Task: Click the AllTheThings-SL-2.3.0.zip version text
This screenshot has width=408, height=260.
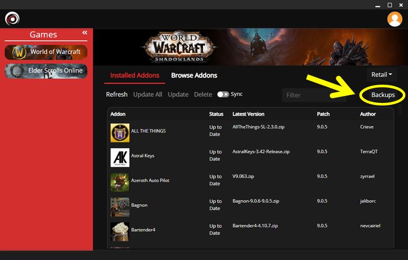Action: point(258,127)
